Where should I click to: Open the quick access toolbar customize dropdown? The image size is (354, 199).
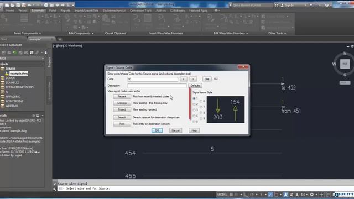pos(73,5)
